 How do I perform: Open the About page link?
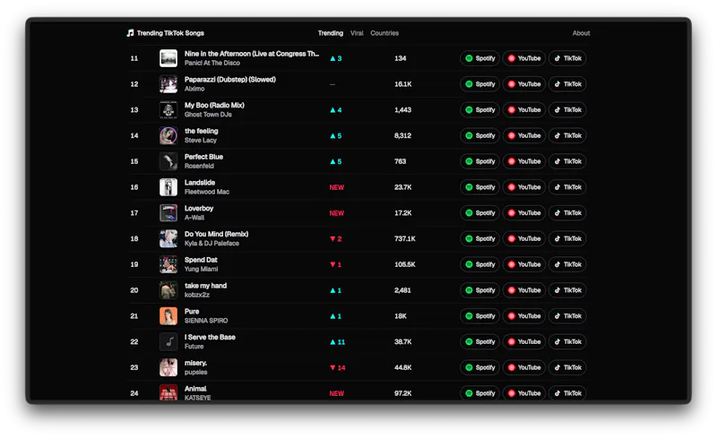[581, 33]
